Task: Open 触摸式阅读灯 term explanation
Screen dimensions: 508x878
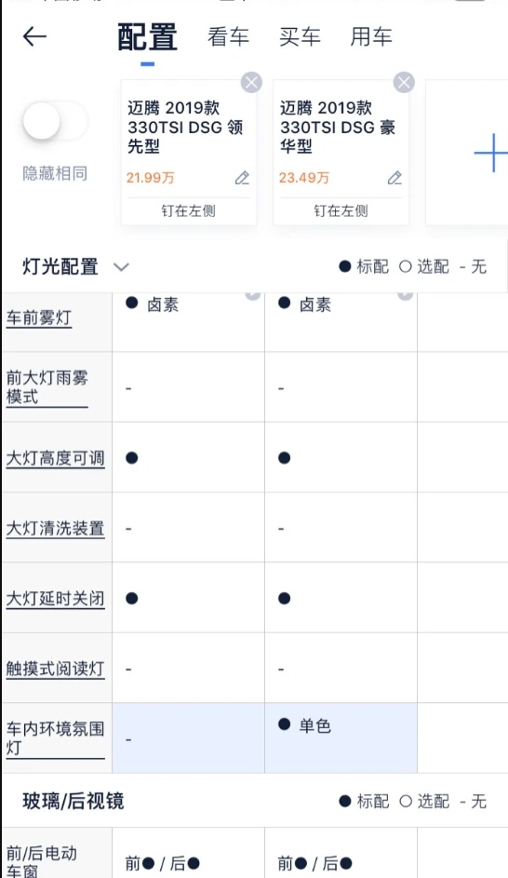Action: pyautogui.click(x=56, y=669)
